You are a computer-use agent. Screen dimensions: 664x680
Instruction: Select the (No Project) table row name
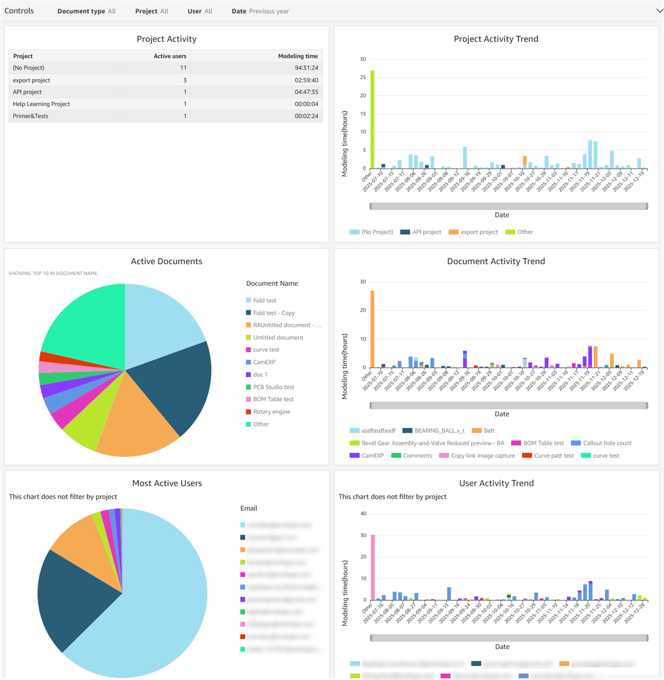pyautogui.click(x=28, y=68)
